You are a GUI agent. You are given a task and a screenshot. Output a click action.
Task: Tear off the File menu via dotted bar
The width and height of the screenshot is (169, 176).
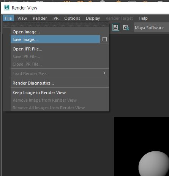click(x=56, y=25)
